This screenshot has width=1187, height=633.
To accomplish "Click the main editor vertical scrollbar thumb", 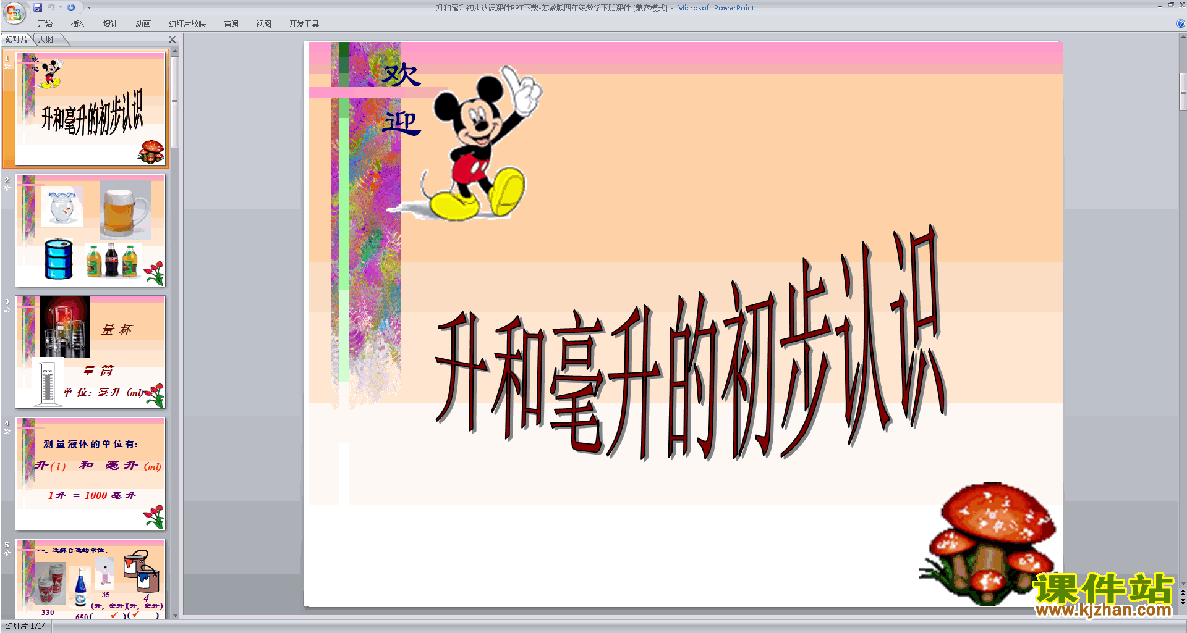I will point(1183,91).
